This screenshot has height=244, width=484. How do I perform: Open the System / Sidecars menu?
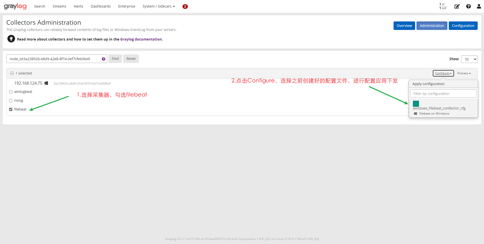tap(159, 6)
